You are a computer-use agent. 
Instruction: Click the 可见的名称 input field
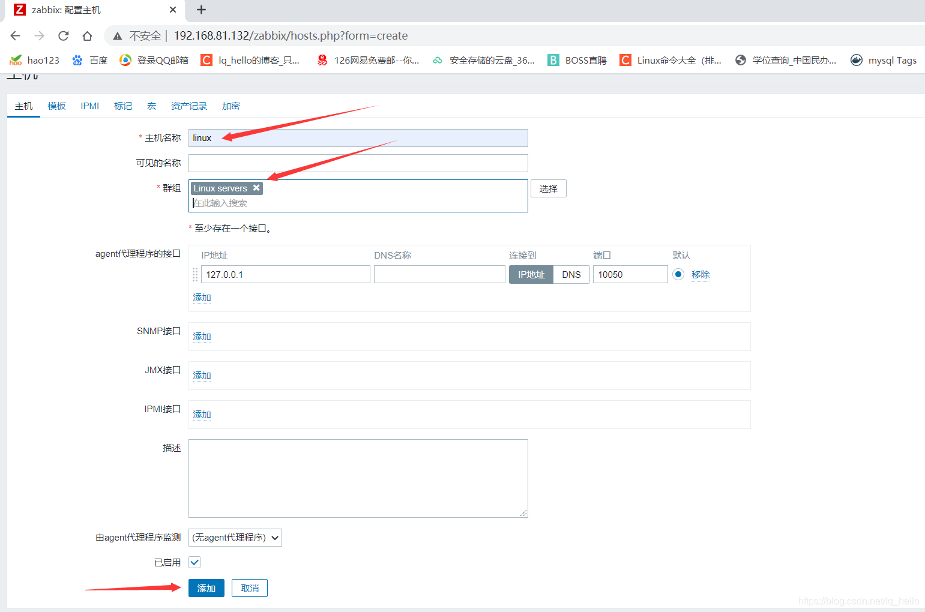(x=358, y=163)
